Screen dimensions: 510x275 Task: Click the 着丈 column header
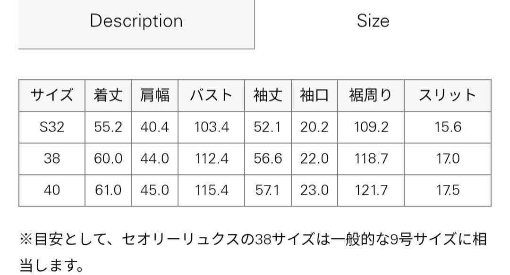[108, 95]
